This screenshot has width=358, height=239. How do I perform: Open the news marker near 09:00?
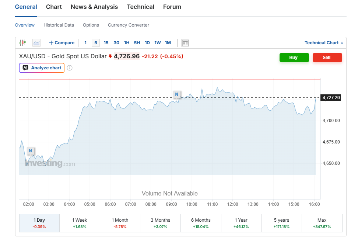click(x=177, y=94)
